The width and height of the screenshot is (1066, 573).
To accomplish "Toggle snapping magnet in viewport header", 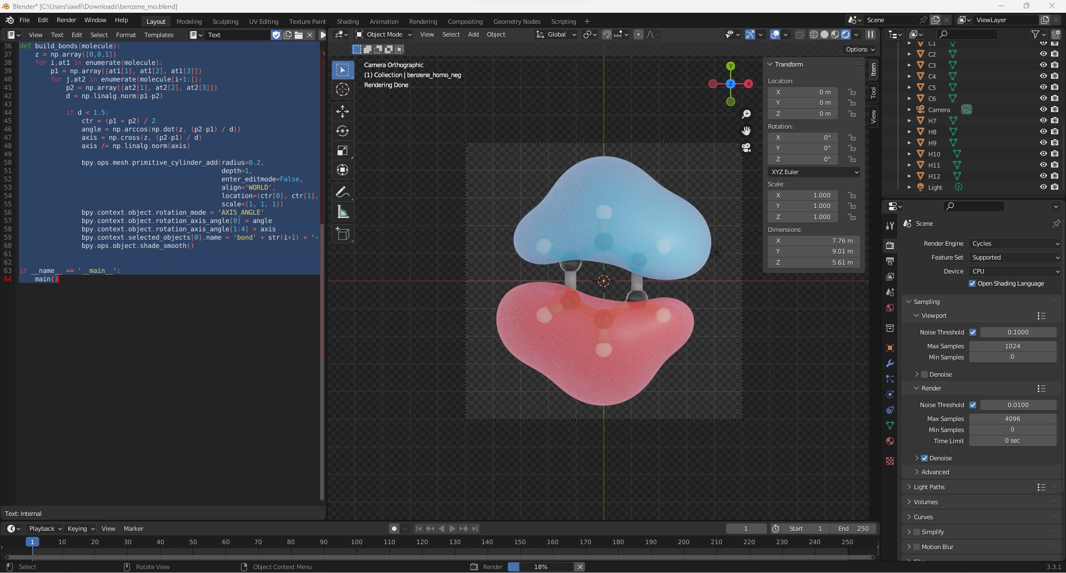I will 607,34.
